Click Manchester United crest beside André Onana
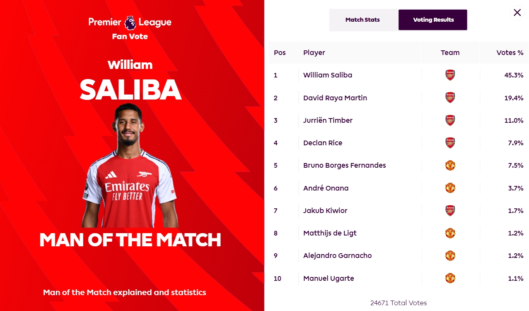The image size is (529, 311). point(450,188)
